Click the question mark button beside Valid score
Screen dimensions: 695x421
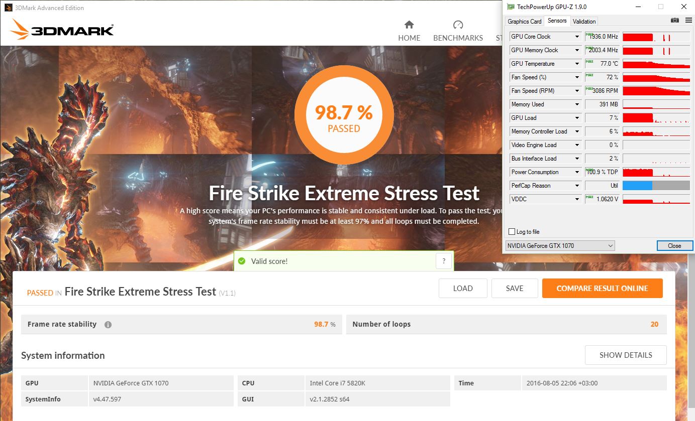pyautogui.click(x=443, y=261)
